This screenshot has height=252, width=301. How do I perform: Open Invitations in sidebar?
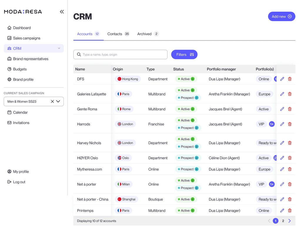(x=18, y=123)
